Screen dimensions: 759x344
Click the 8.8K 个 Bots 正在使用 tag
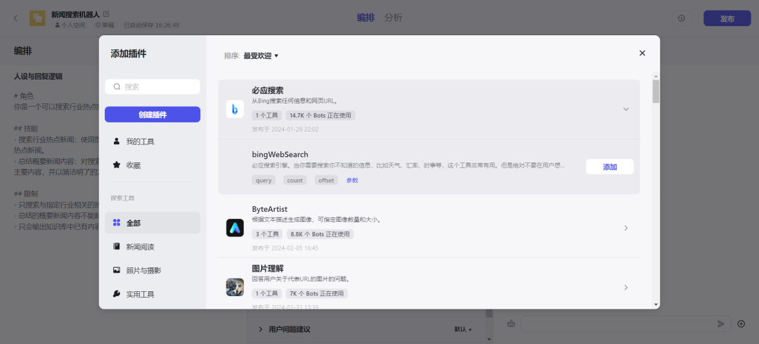pyautogui.click(x=320, y=234)
